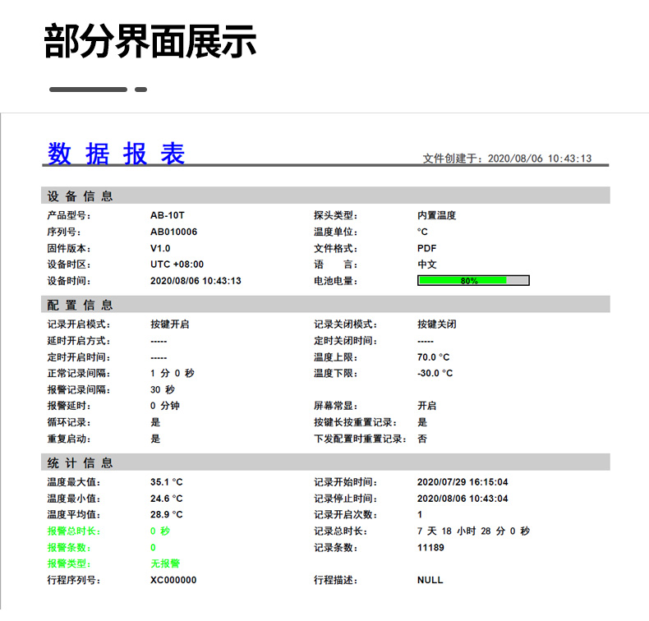Click the product model value AB-10T

(x=168, y=215)
